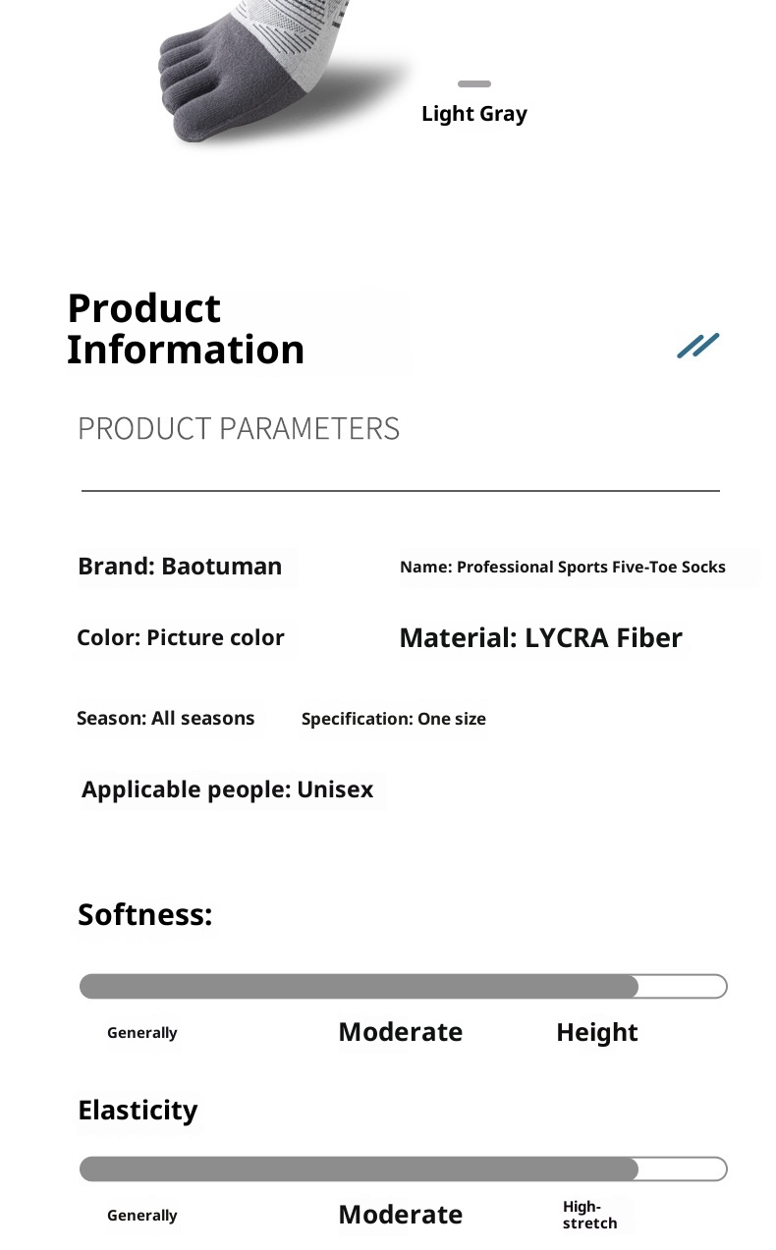
Task: Click Applicable people: Unisex label
Action: (x=227, y=789)
